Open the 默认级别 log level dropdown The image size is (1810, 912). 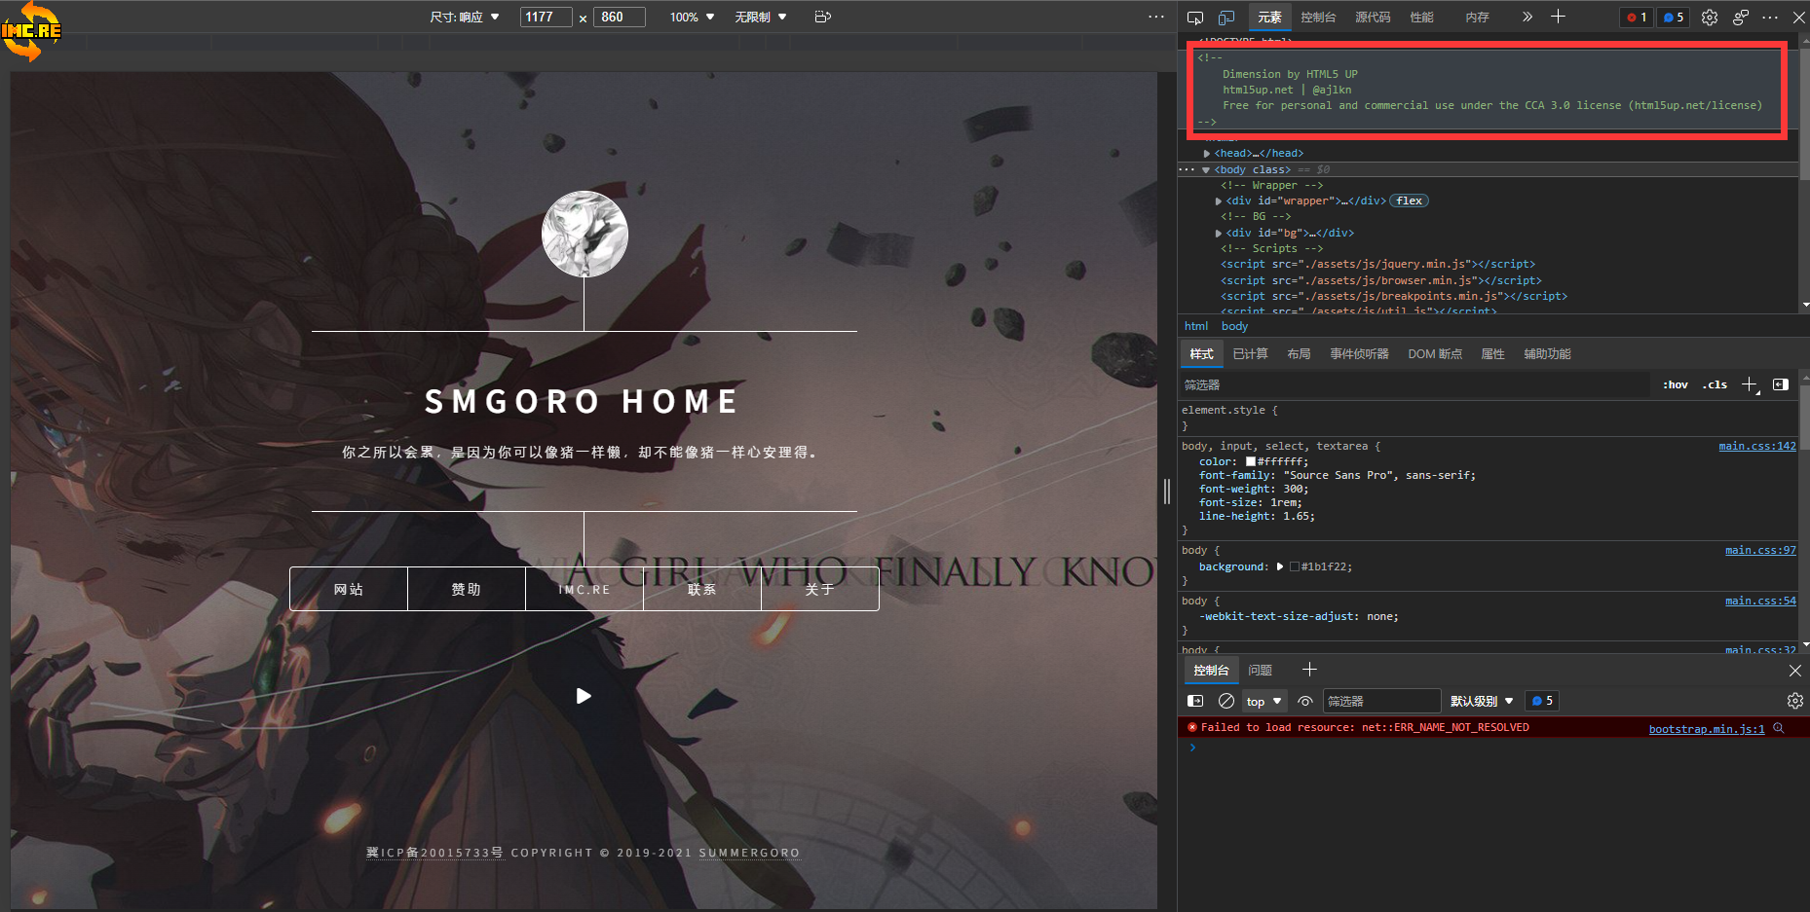tap(1481, 701)
